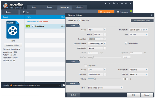Expand the subtitle Mode dropdown
The image size is (155, 98).
(121, 88)
